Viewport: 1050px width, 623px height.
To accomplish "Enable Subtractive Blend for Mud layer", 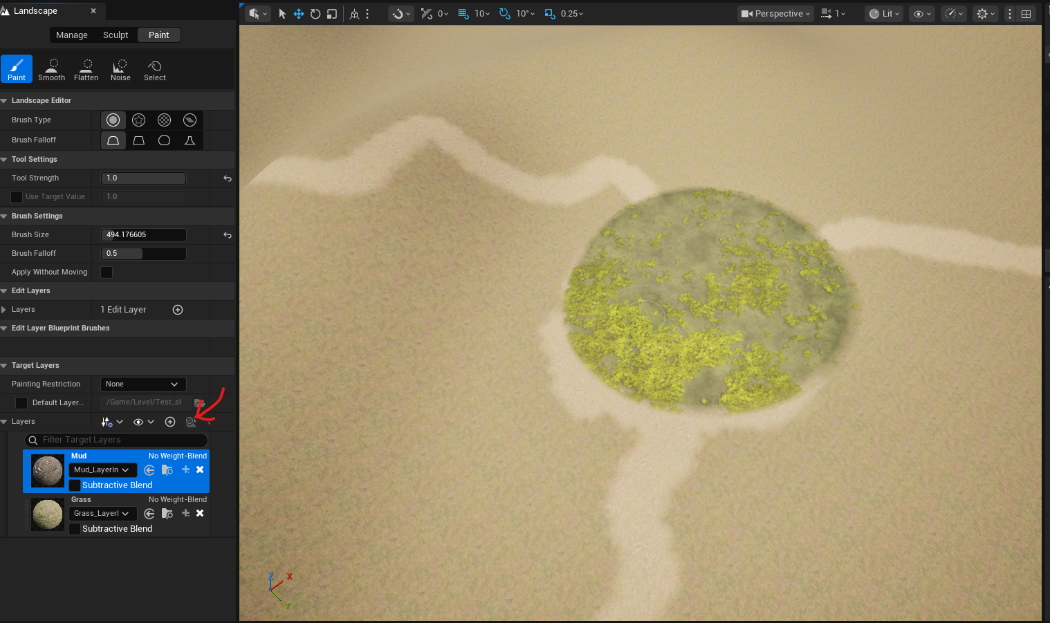I will tap(75, 485).
